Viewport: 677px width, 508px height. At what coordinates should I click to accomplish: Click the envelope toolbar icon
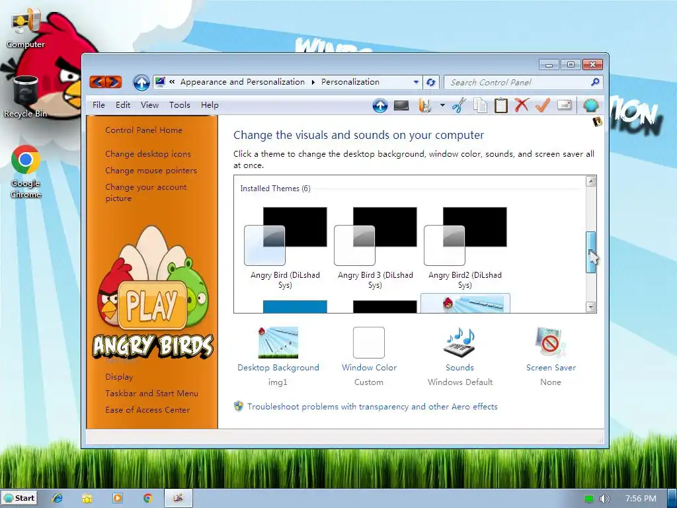[565, 105]
